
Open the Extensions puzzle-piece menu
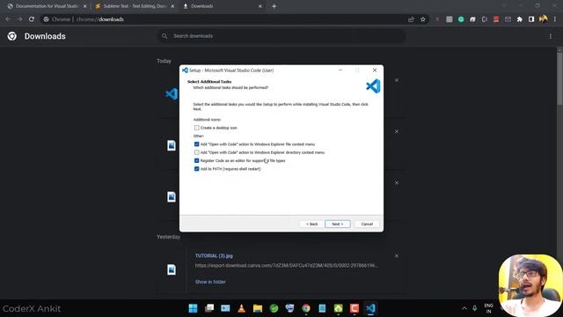[x=520, y=19]
